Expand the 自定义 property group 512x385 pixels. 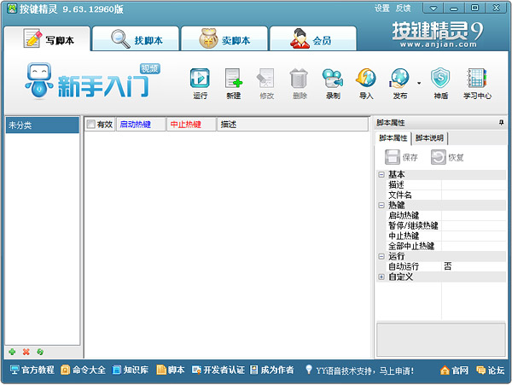[381, 277]
